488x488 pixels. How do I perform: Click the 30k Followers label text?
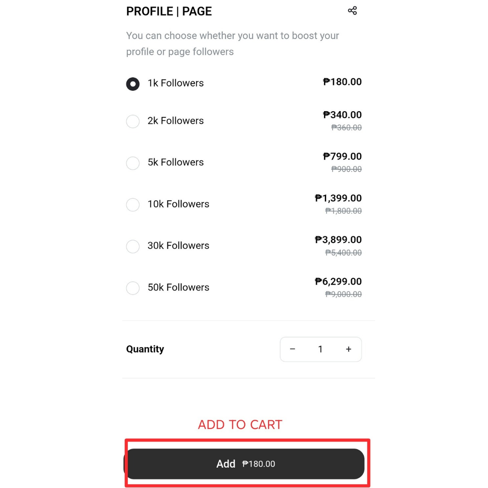pos(178,245)
